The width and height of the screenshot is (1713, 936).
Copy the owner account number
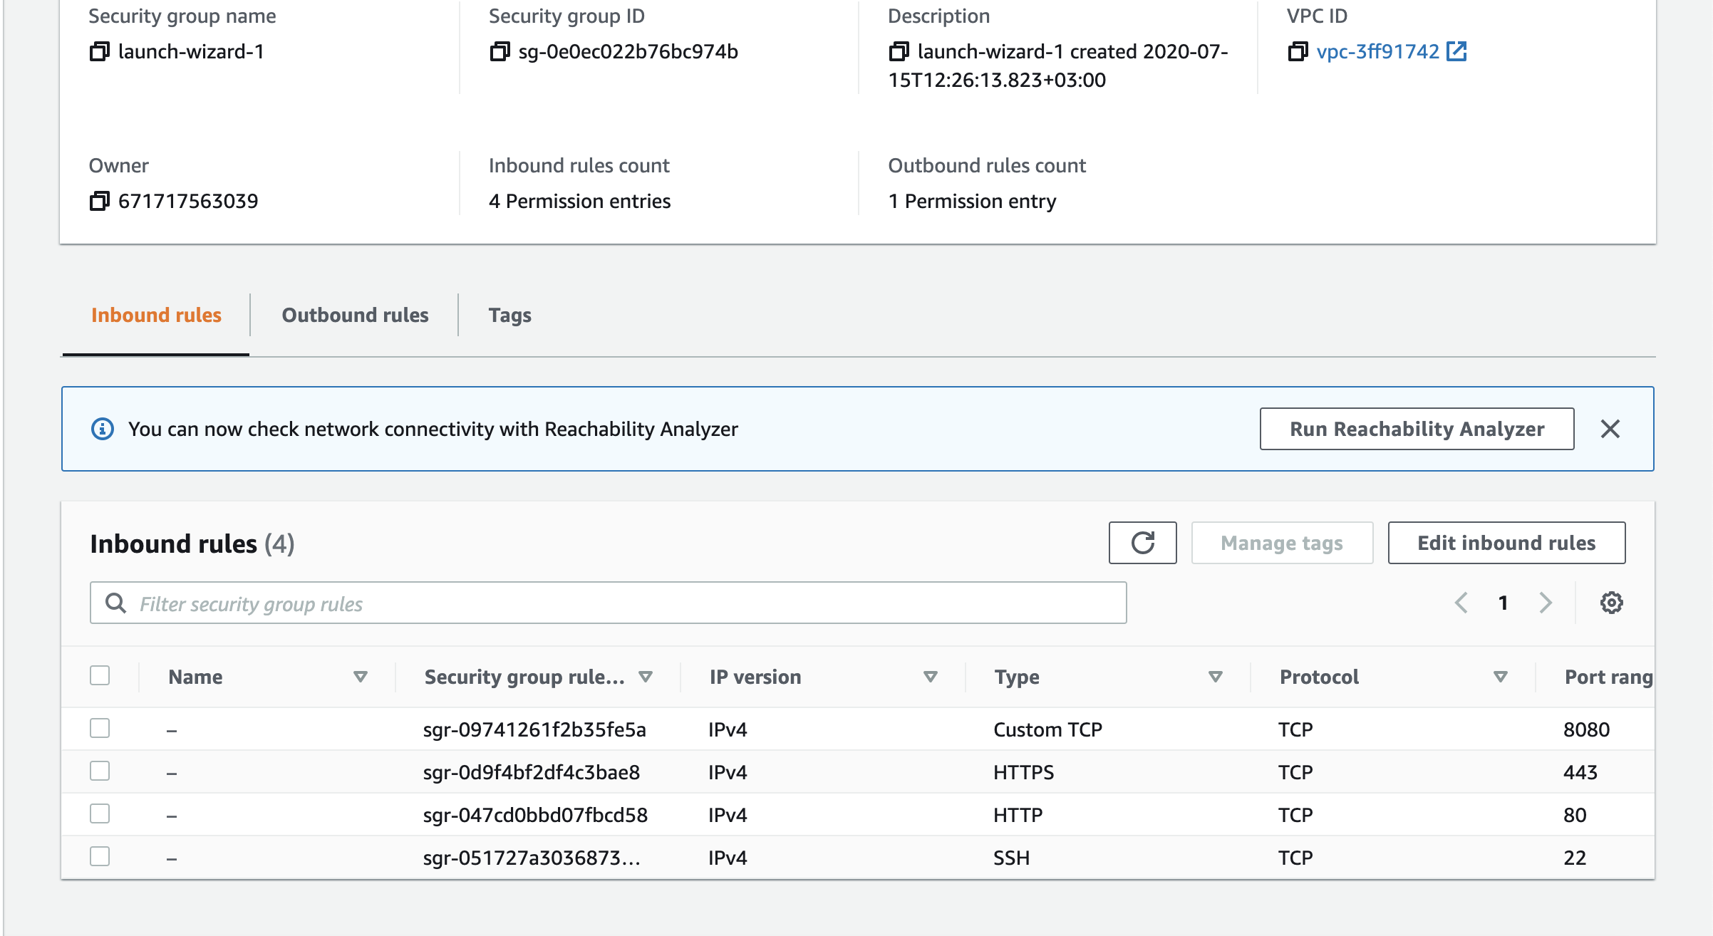coord(99,201)
